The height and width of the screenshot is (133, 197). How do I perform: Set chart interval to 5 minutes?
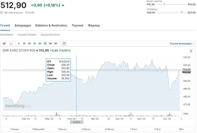19,44
